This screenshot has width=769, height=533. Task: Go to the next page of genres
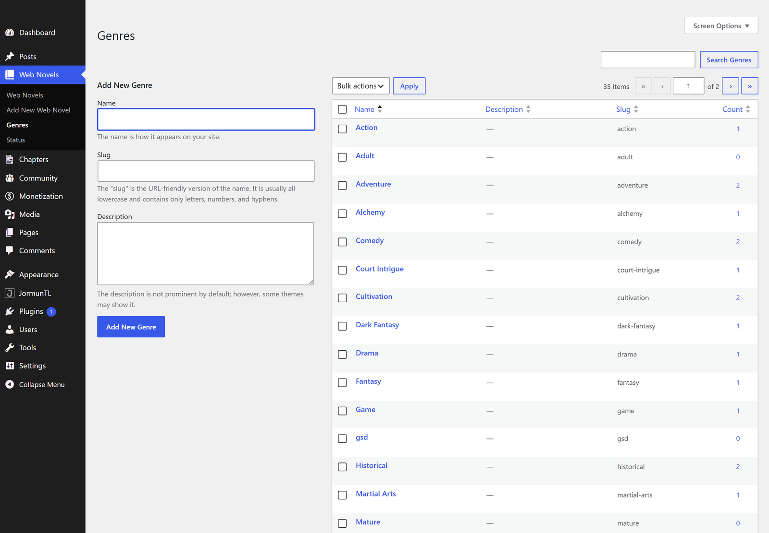pyautogui.click(x=731, y=86)
